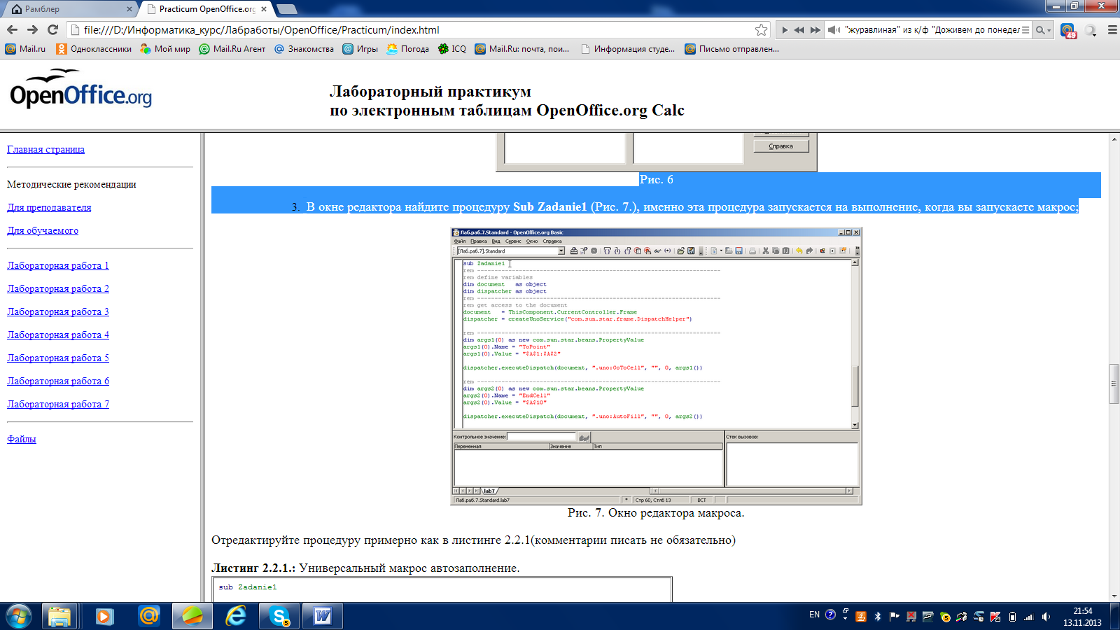Open the Для преподавателя link
This screenshot has width=1120, height=630.
49,207
